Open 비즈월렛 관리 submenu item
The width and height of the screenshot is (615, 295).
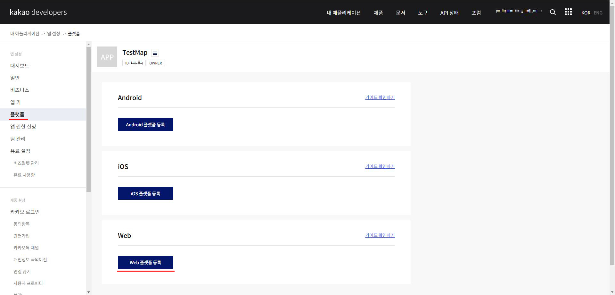point(26,163)
